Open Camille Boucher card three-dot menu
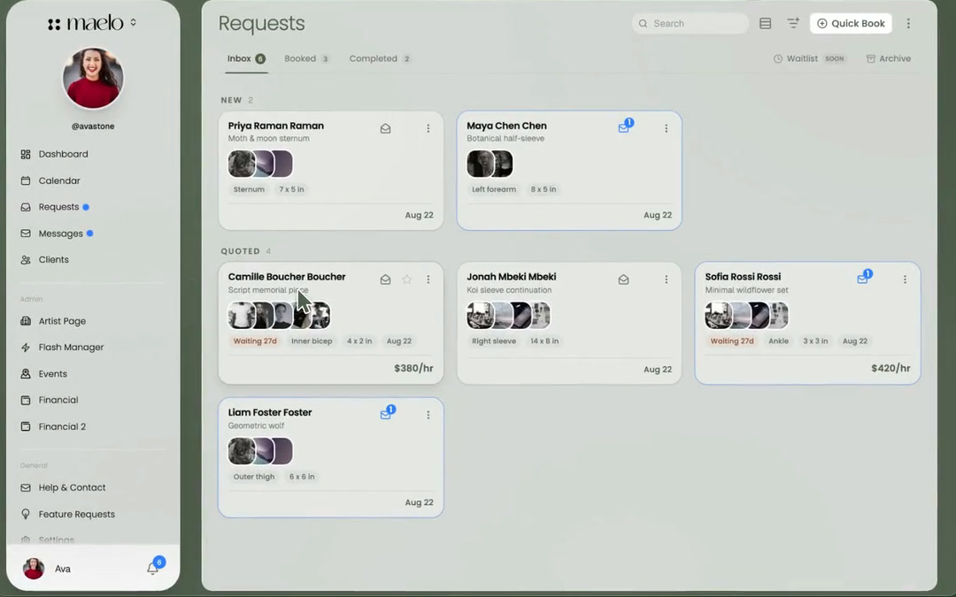The width and height of the screenshot is (956, 597). [428, 279]
